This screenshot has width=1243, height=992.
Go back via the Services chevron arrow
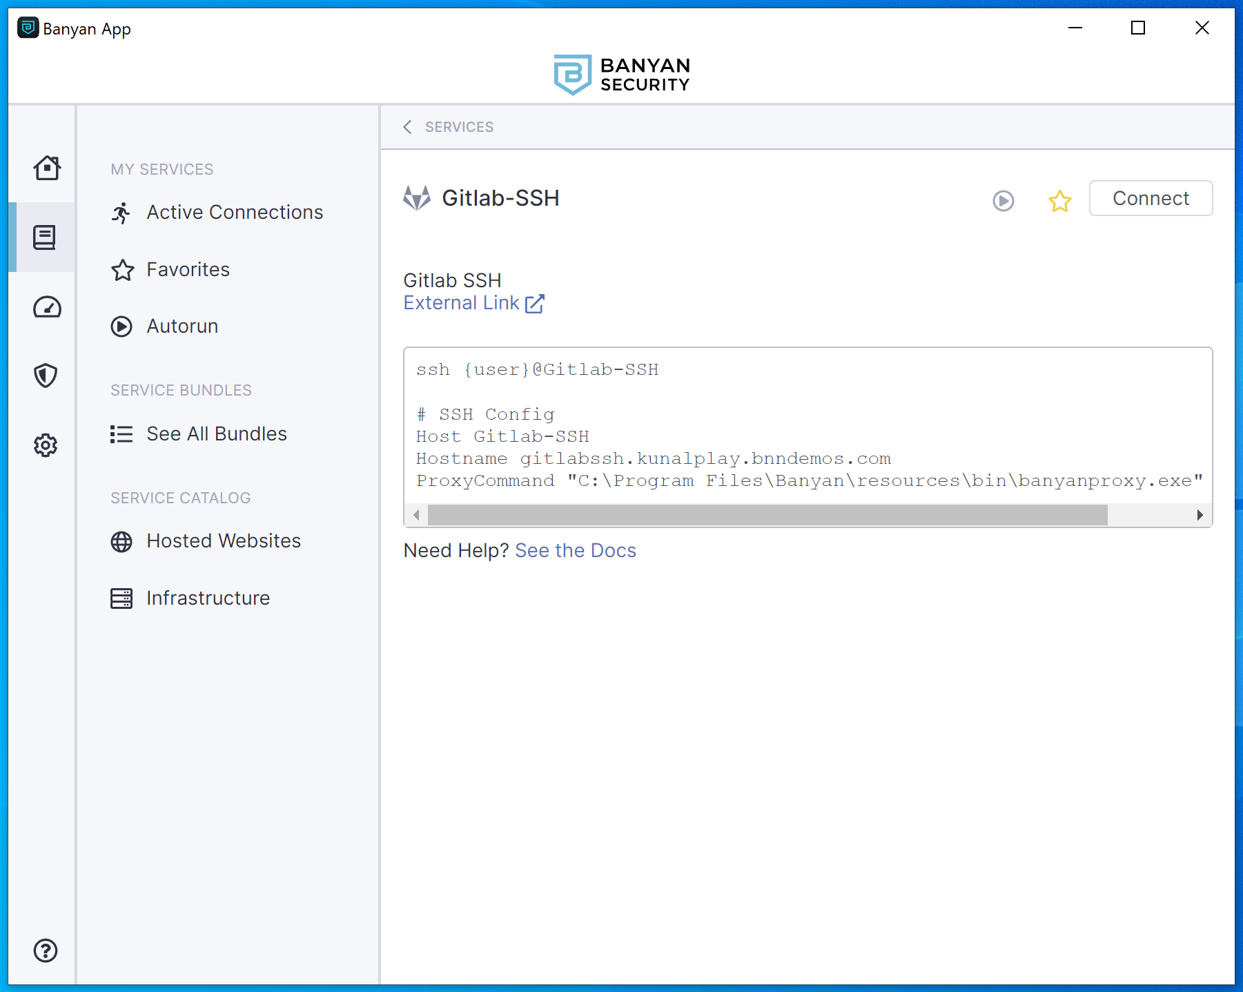[x=408, y=127]
